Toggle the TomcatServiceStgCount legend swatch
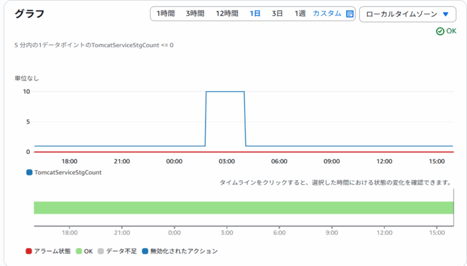Viewport: 467px width, 266px height. (x=29, y=172)
